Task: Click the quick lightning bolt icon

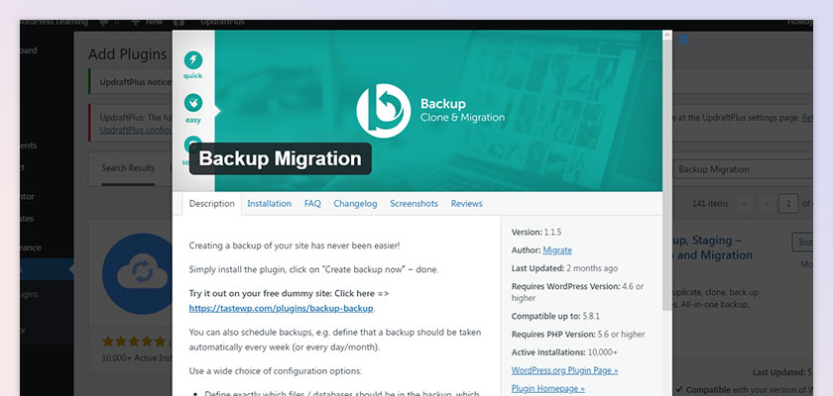Action: 192,60
